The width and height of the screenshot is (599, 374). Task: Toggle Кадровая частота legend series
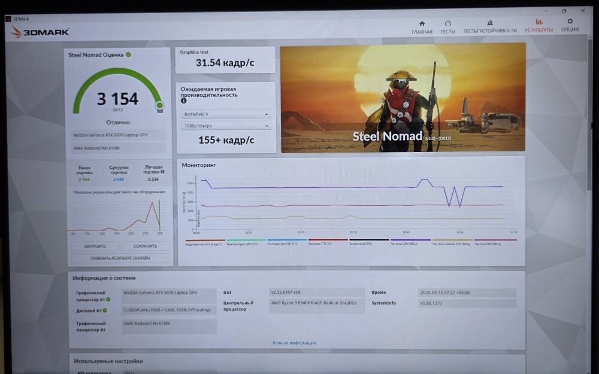pyautogui.click(x=205, y=243)
